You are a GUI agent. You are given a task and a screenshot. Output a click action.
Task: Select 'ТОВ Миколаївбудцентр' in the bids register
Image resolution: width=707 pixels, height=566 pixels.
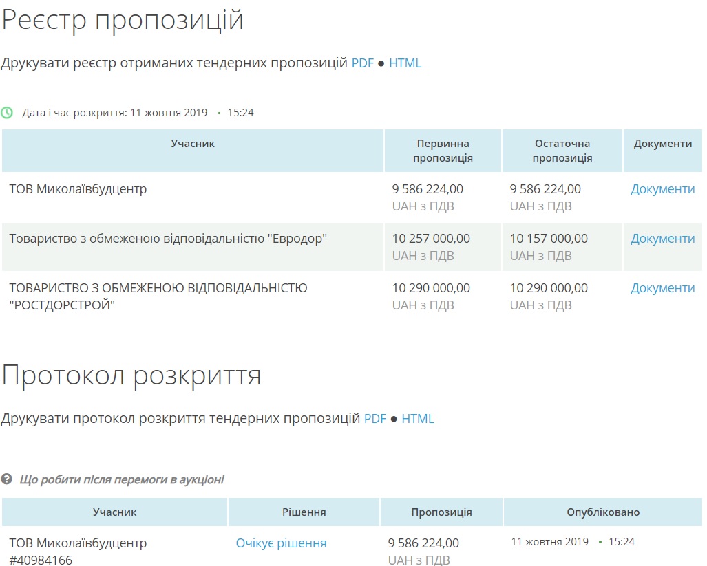click(x=78, y=189)
